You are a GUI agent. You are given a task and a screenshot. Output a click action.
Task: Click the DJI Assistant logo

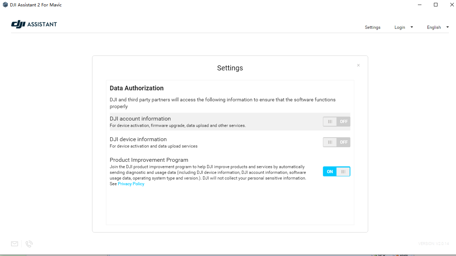(x=34, y=24)
